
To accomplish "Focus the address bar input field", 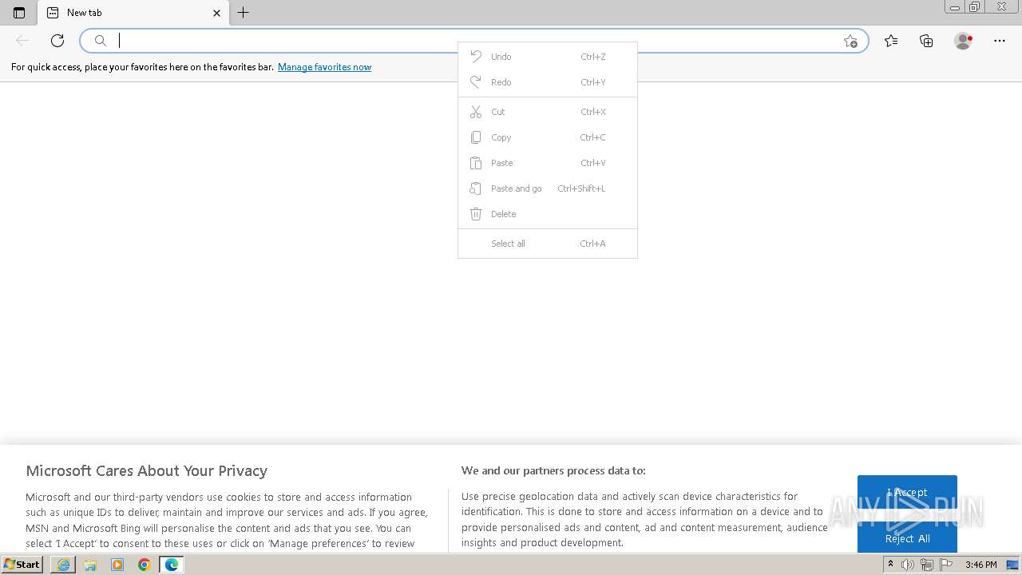I will click(474, 41).
